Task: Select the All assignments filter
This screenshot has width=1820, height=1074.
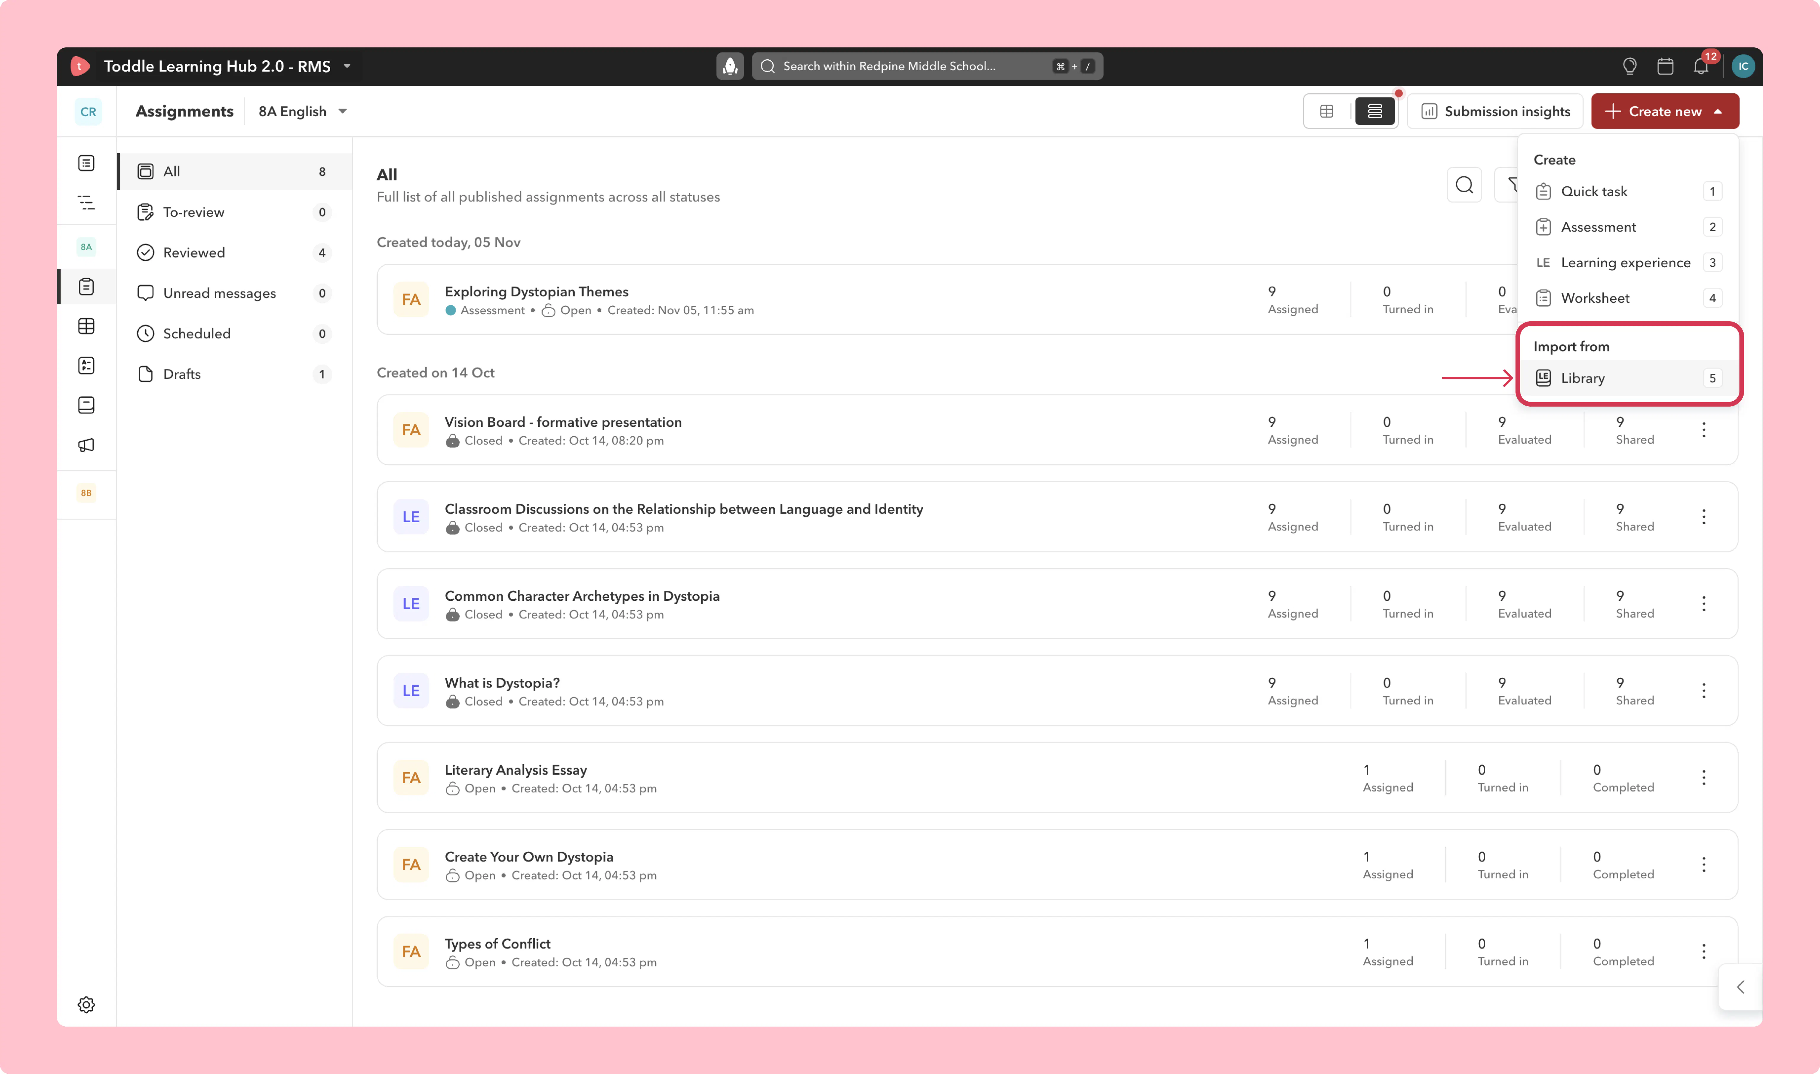Action: pyautogui.click(x=234, y=172)
